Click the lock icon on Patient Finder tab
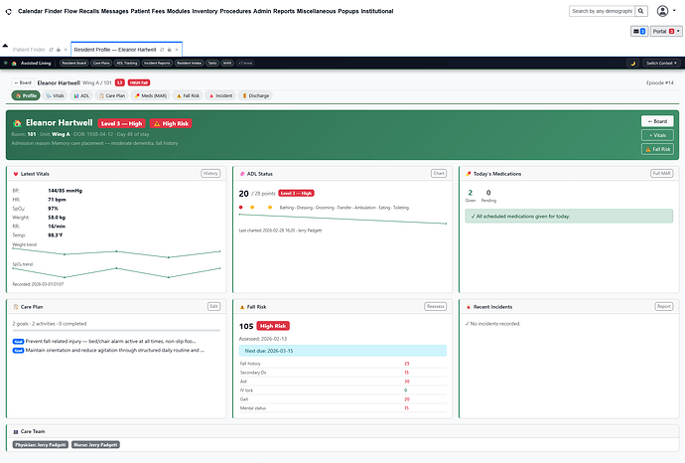The height and width of the screenshot is (463, 685). point(59,49)
